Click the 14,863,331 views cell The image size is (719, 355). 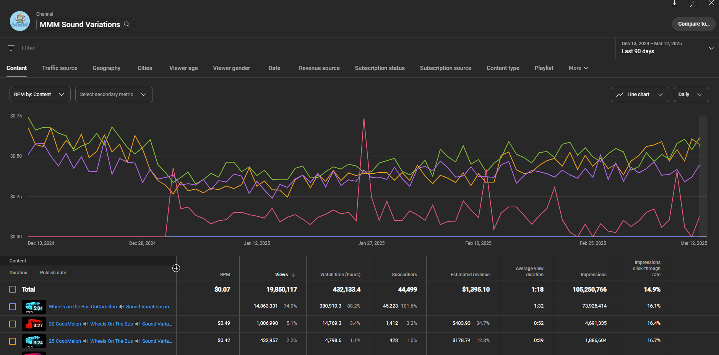pyautogui.click(x=266, y=306)
